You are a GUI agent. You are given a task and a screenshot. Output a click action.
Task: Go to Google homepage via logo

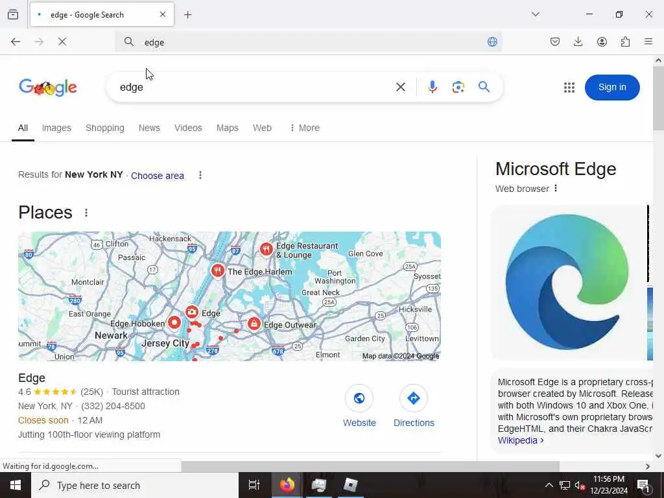(x=48, y=88)
